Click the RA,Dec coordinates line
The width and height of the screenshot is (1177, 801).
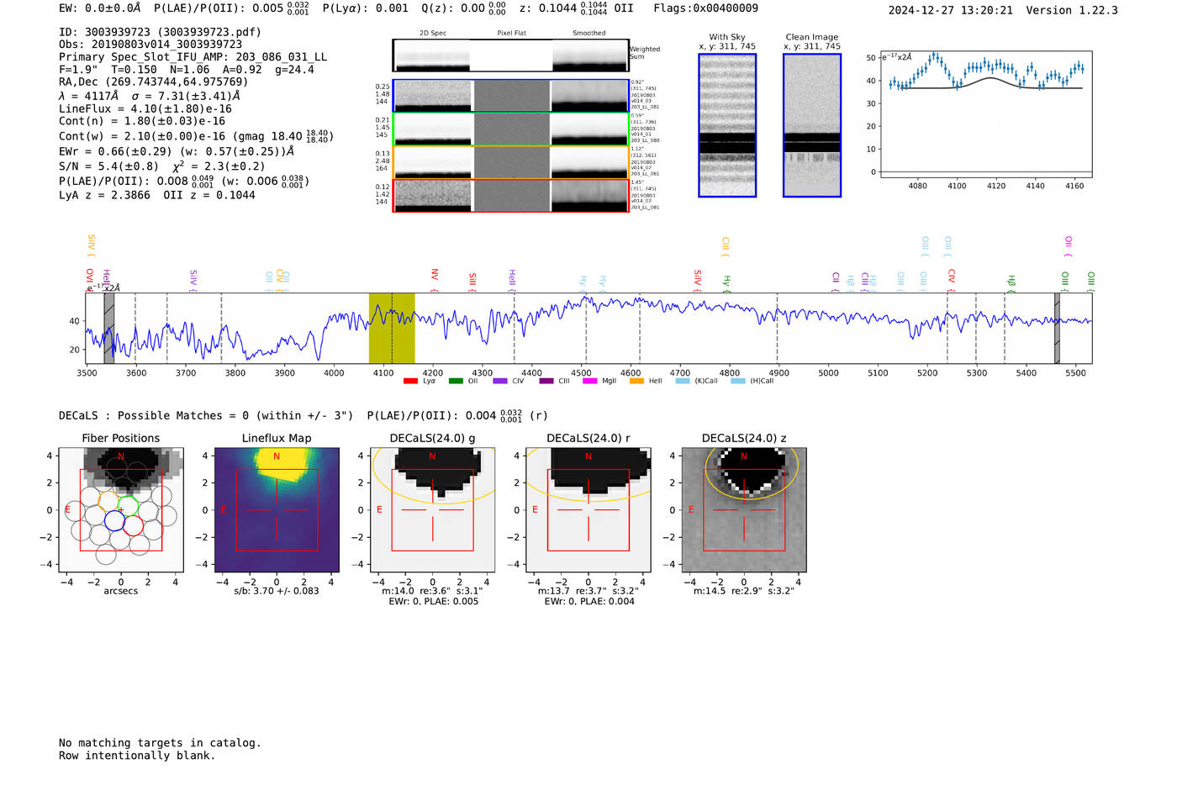[x=154, y=82]
